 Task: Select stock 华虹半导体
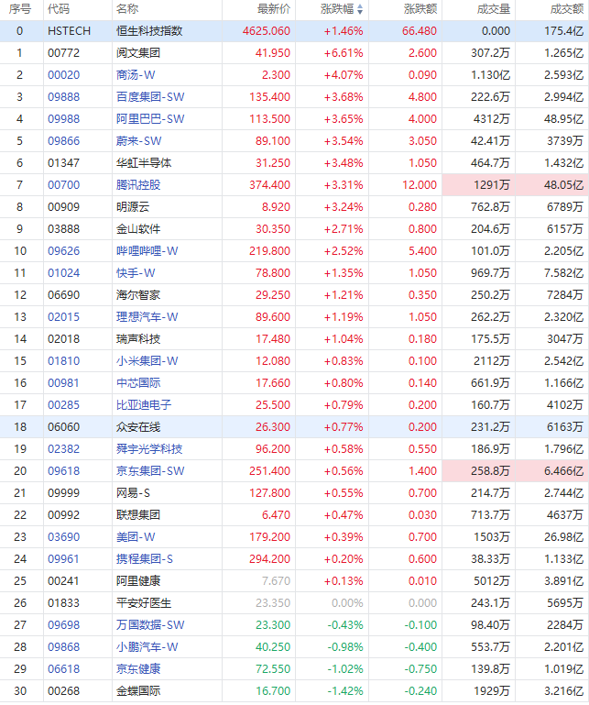(x=144, y=163)
